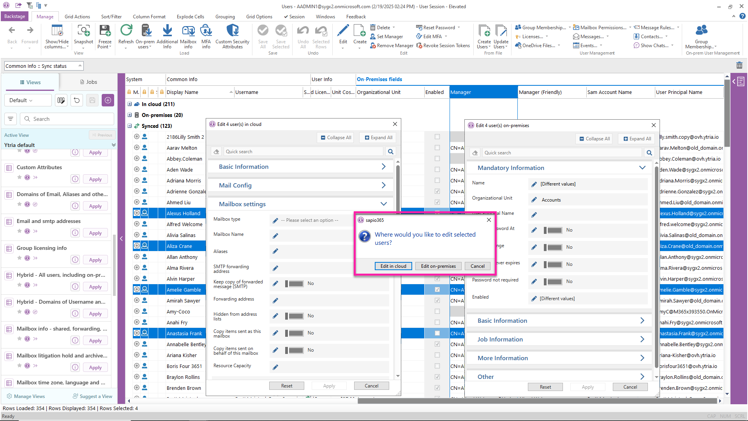Open the Default views dropdown
Viewport: 748px width, 421px height.
tap(28, 100)
